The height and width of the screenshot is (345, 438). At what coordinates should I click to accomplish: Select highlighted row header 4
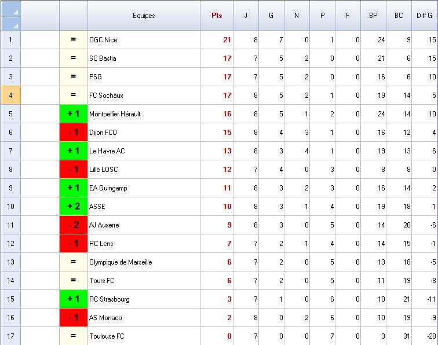pos(10,96)
